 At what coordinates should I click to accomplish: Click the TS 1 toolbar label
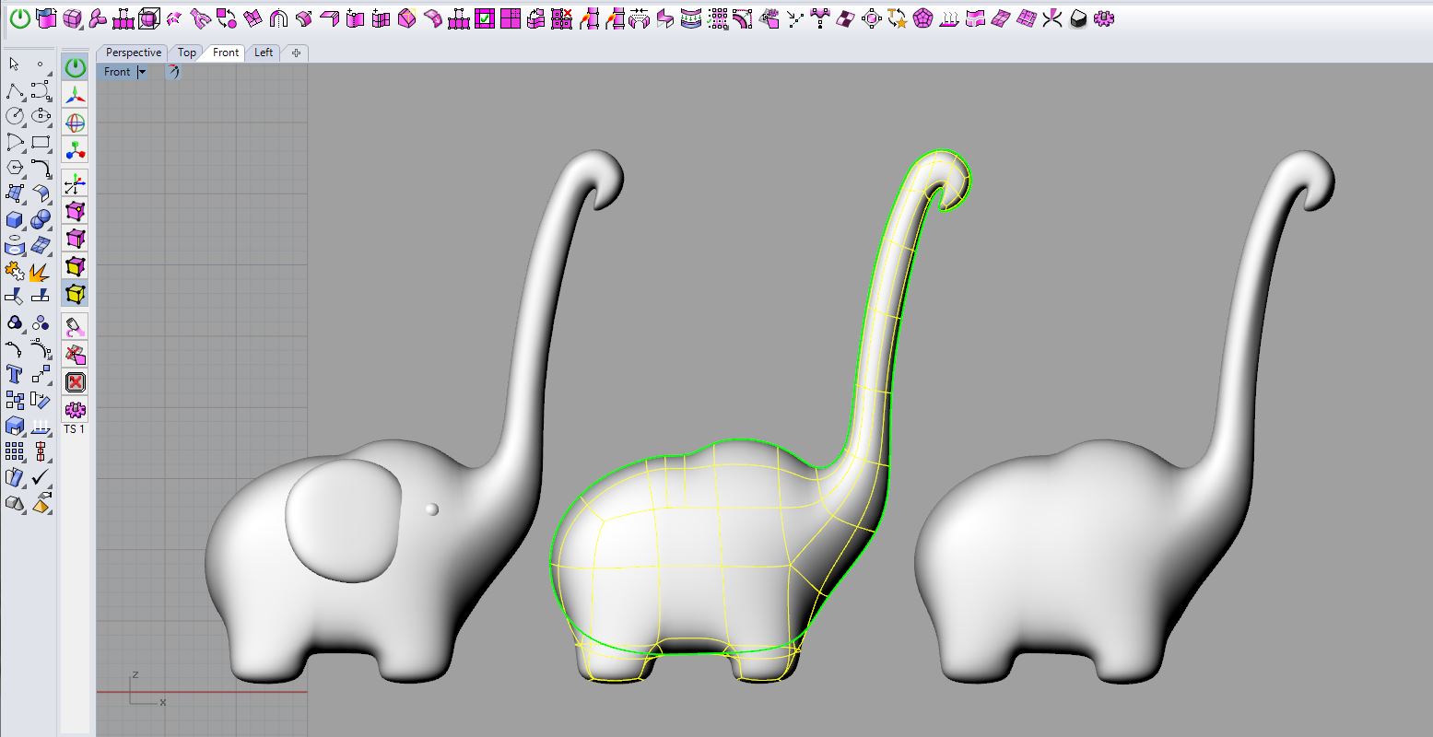[74, 429]
